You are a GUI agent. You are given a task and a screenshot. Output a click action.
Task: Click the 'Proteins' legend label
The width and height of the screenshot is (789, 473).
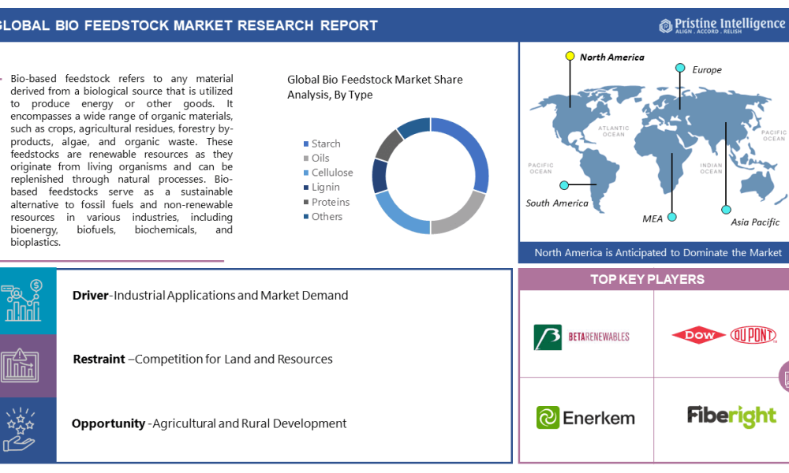pos(330,202)
